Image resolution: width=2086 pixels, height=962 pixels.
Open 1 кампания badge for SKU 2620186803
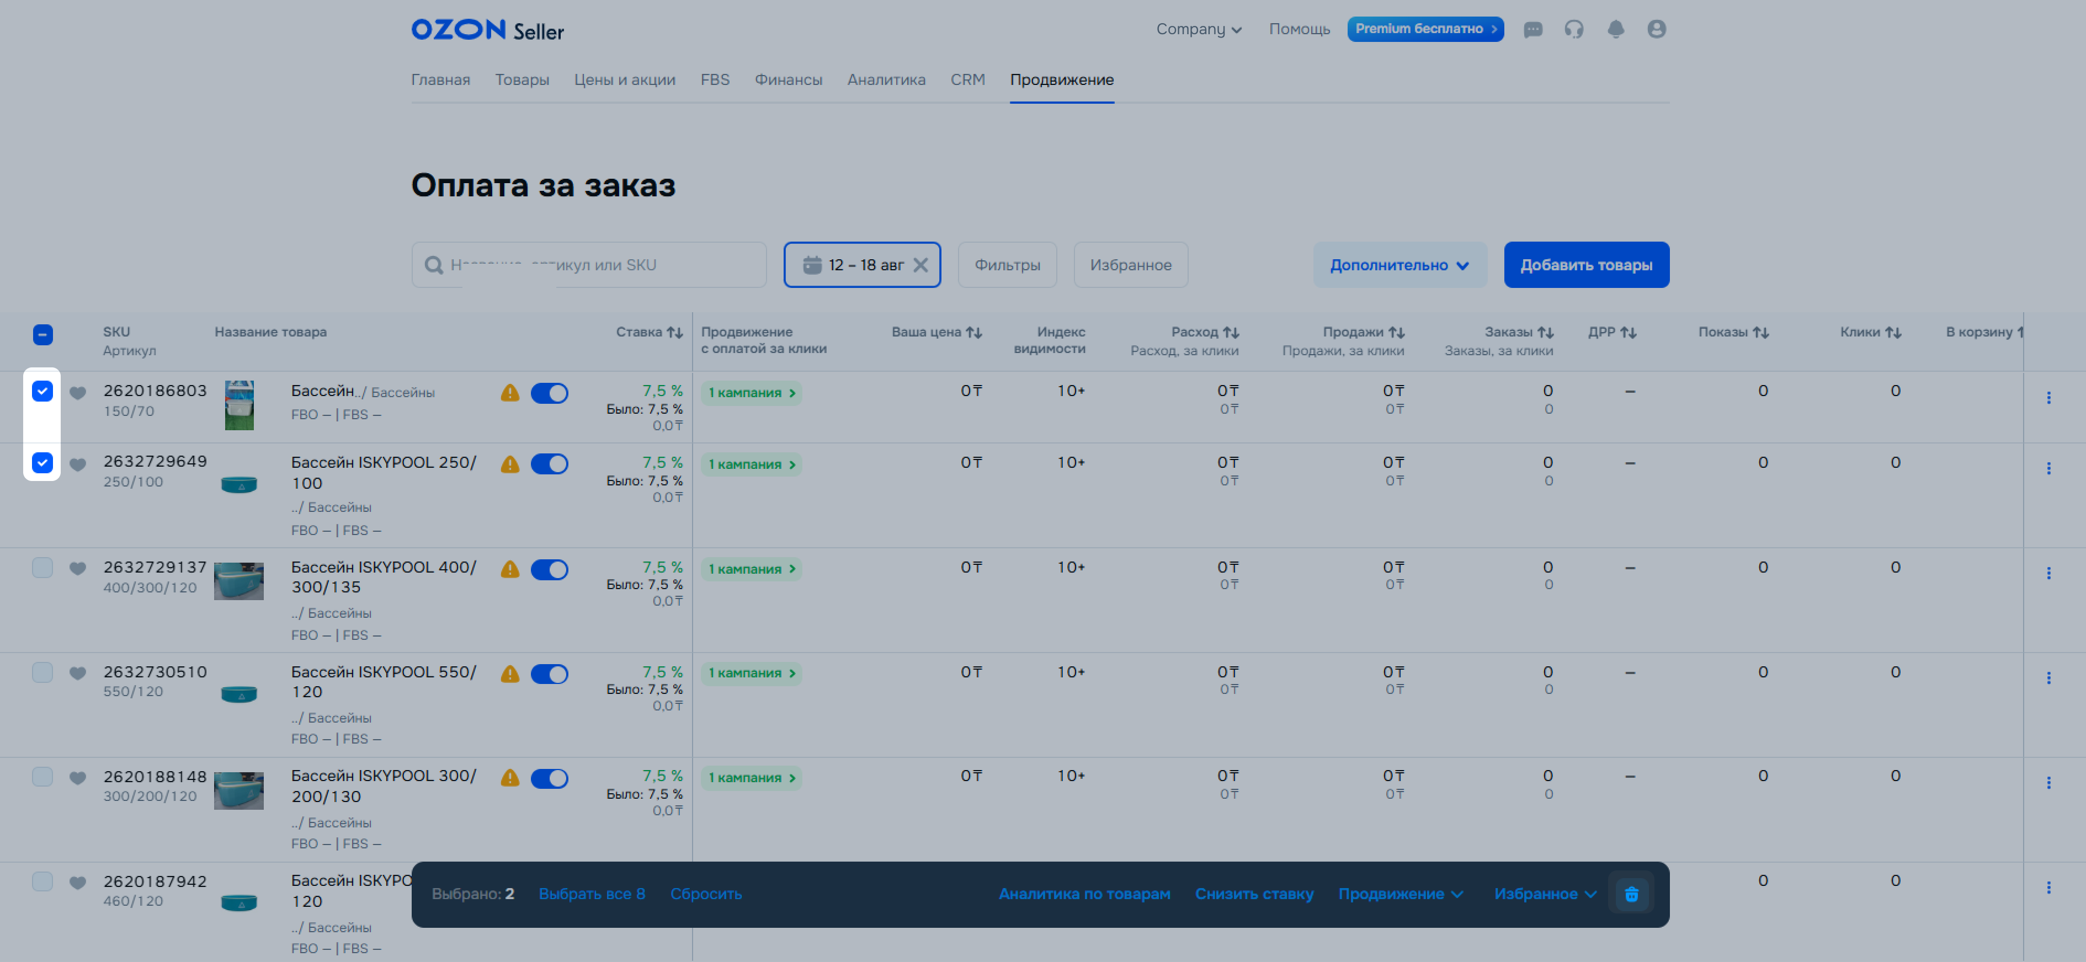(x=752, y=393)
